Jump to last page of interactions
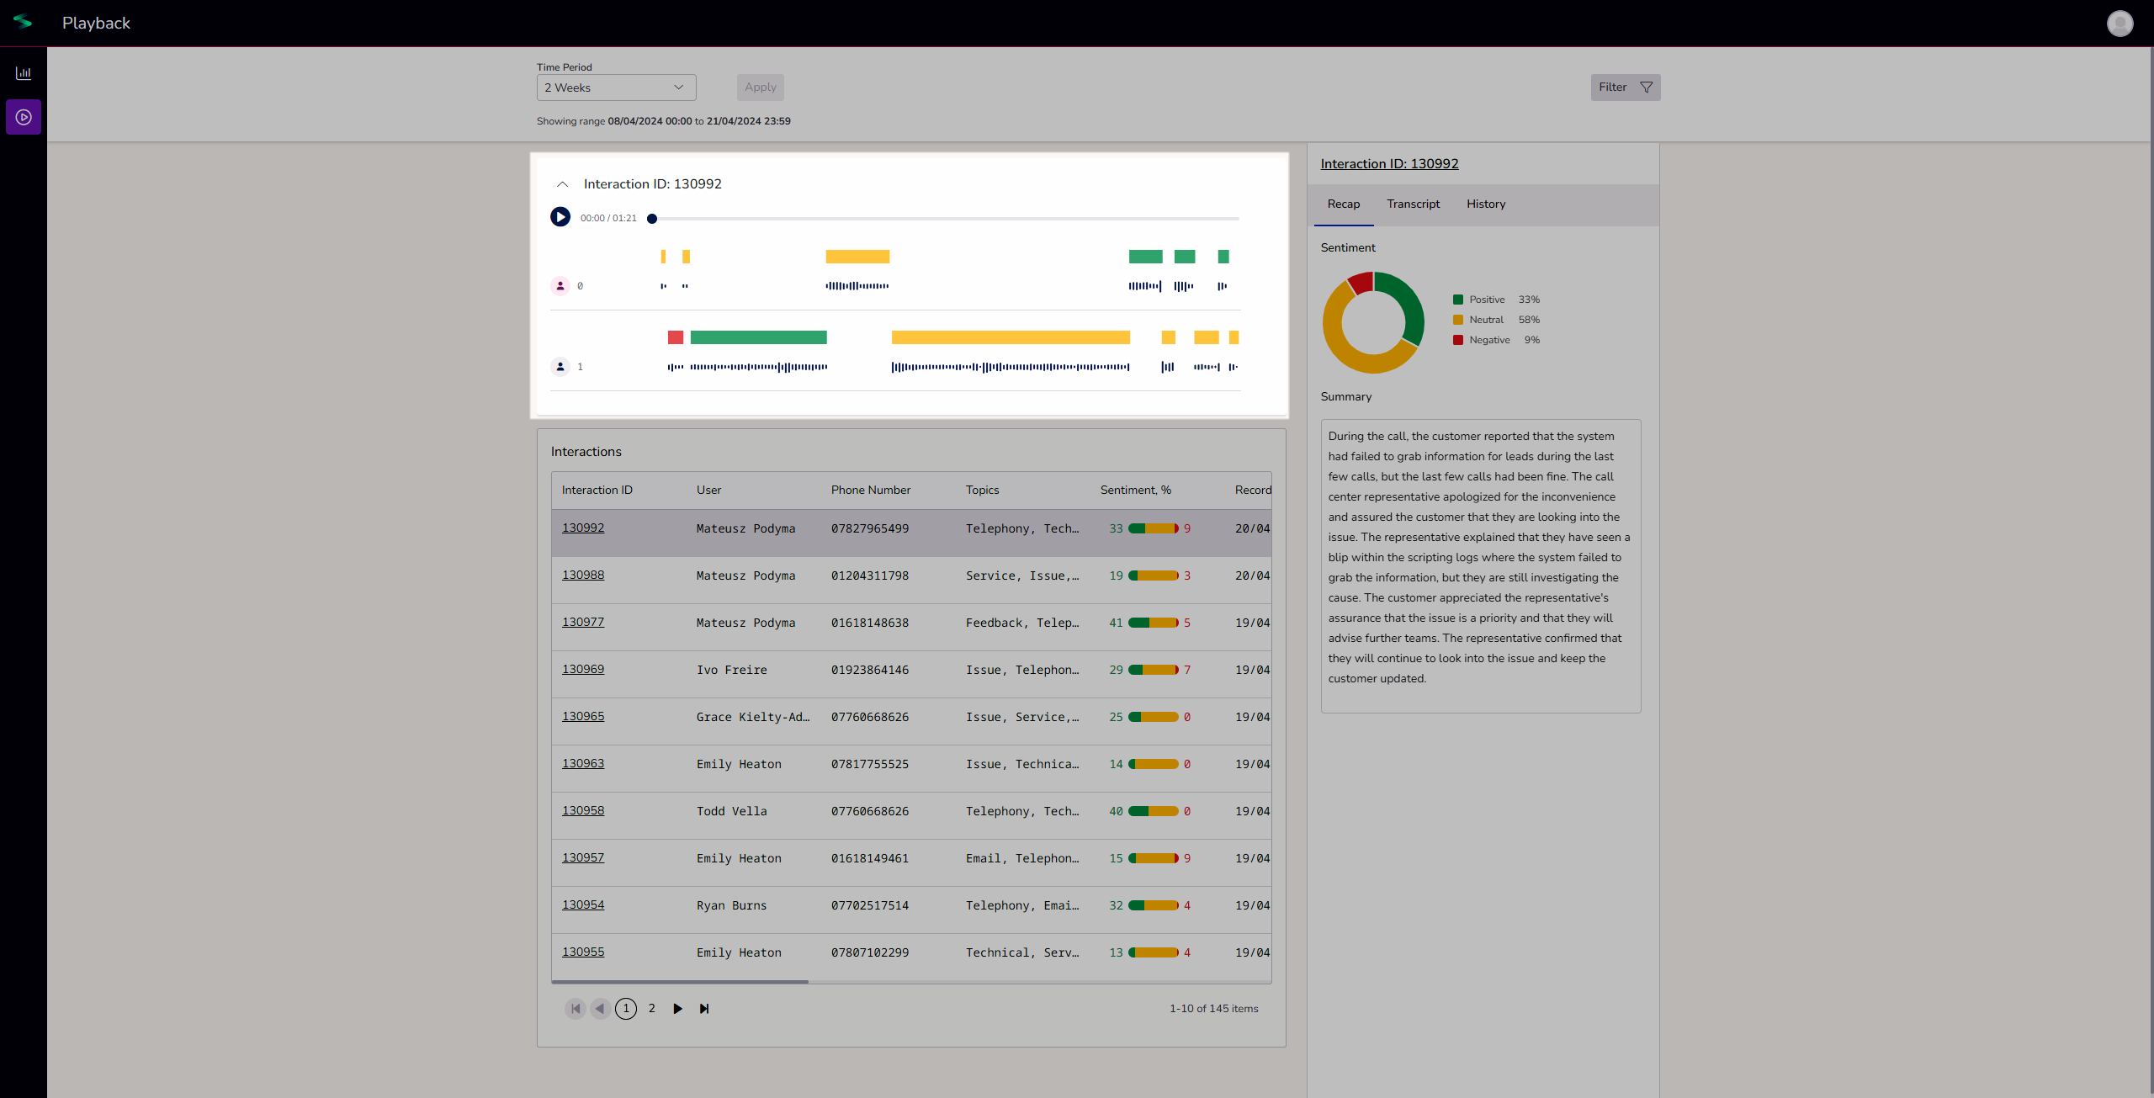Viewport: 2154px width, 1098px height. point(704,1008)
